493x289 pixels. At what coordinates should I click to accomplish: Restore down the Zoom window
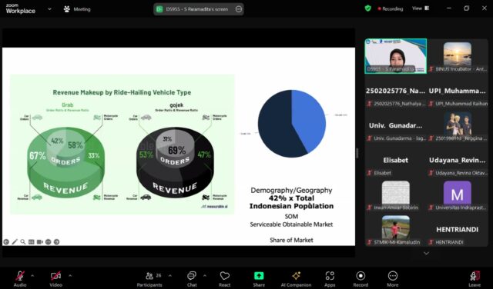[x=467, y=8]
